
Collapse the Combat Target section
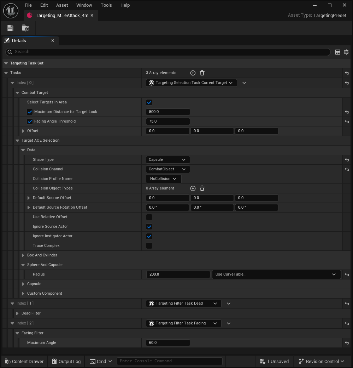click(x=17, y=93)
